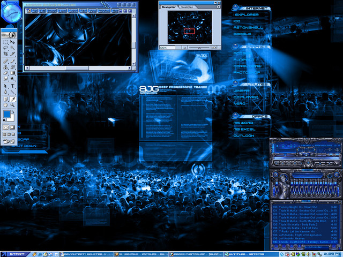Select the Rectangular Marquee tool
The width and height of the screenshot is (343, 257).
pyautogui.click(x=5, y=42)
